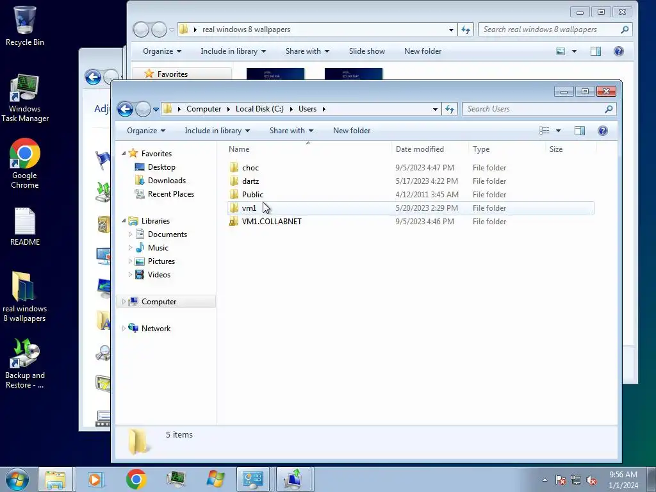
Task: Click Slide show in wallpapers window
Action: click(367, 51)
